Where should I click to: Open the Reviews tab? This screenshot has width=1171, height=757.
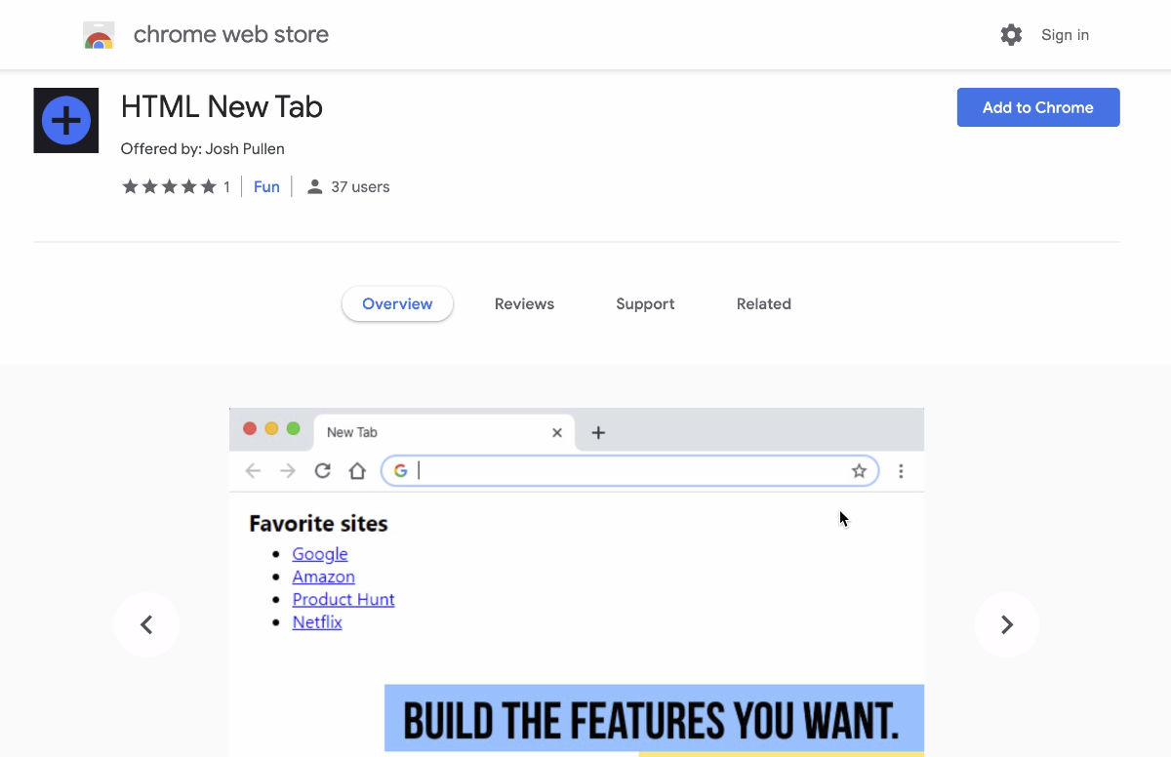click(524, 304)
